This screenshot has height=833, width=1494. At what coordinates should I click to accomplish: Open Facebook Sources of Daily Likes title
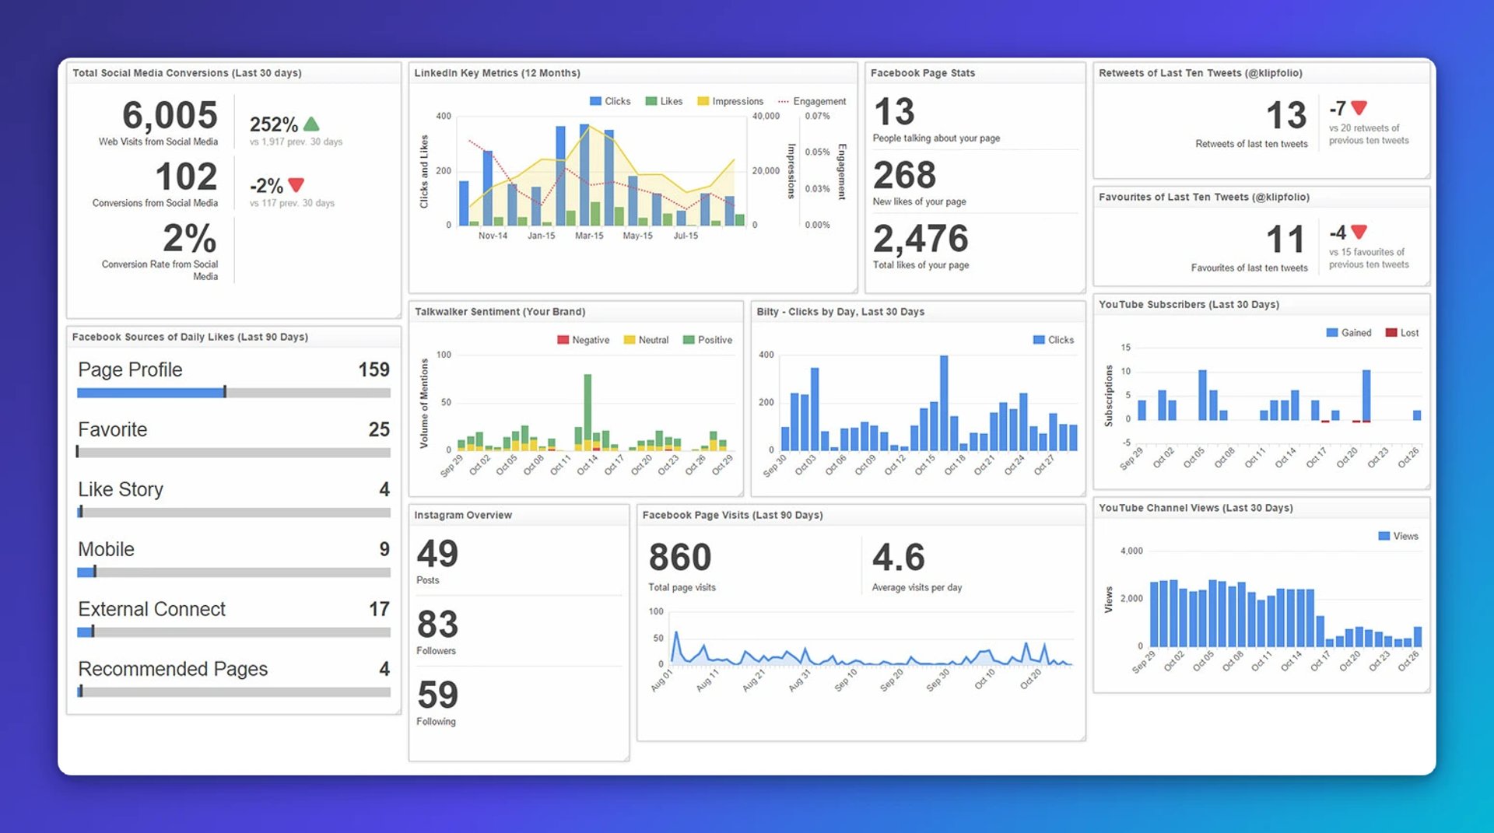190,337
